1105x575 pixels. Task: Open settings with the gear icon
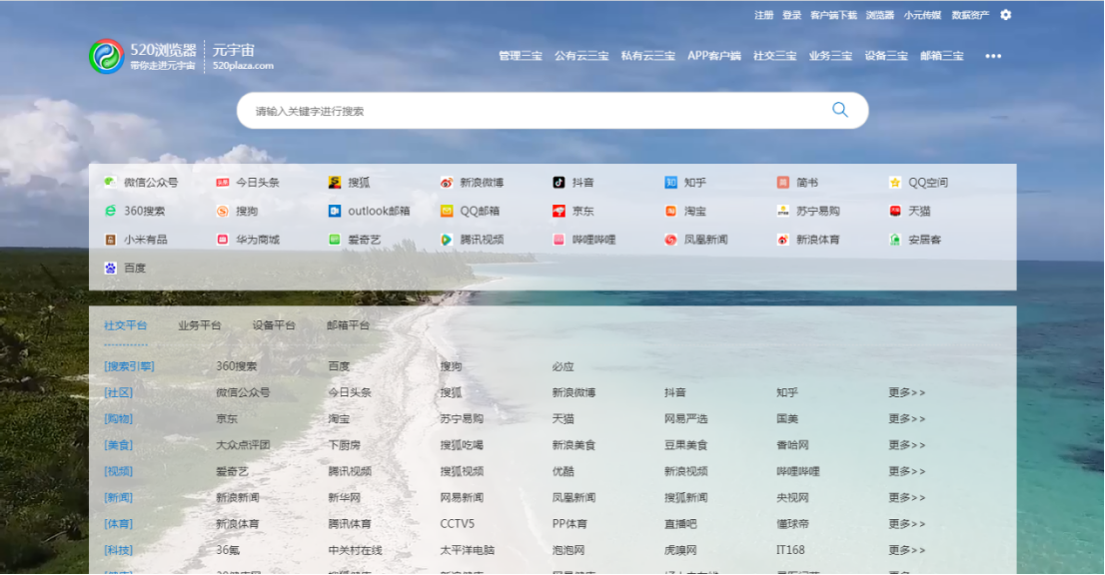pyautogui.click(x=1006, y=15)
